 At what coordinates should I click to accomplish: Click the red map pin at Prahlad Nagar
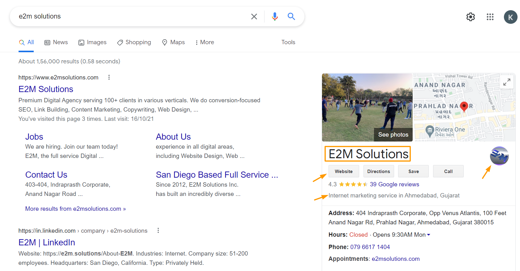point(464,106)
